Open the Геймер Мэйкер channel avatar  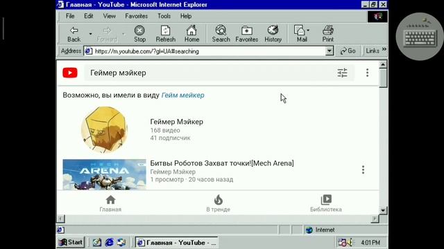click(104, 129)
